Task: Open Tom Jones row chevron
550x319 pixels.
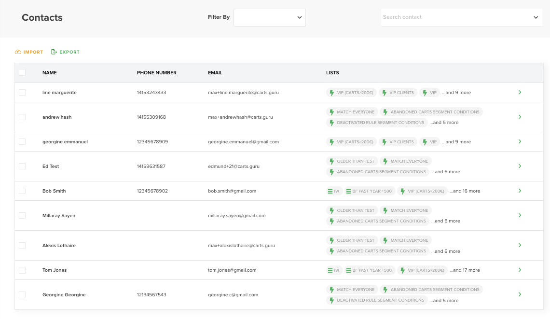Action: click(x=520, y=270)
